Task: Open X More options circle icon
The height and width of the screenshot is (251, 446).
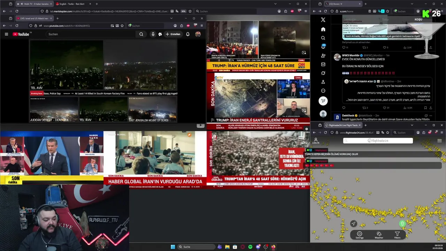Action: tap(323, 91)
